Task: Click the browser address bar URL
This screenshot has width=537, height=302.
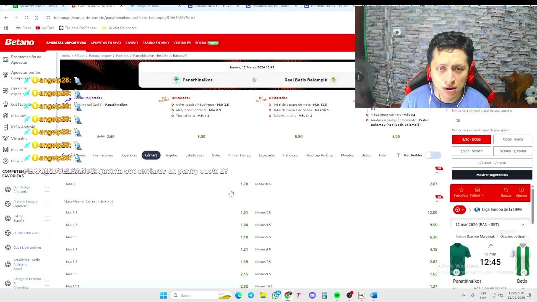Action: pyautogui.click(x=125, y=18)
